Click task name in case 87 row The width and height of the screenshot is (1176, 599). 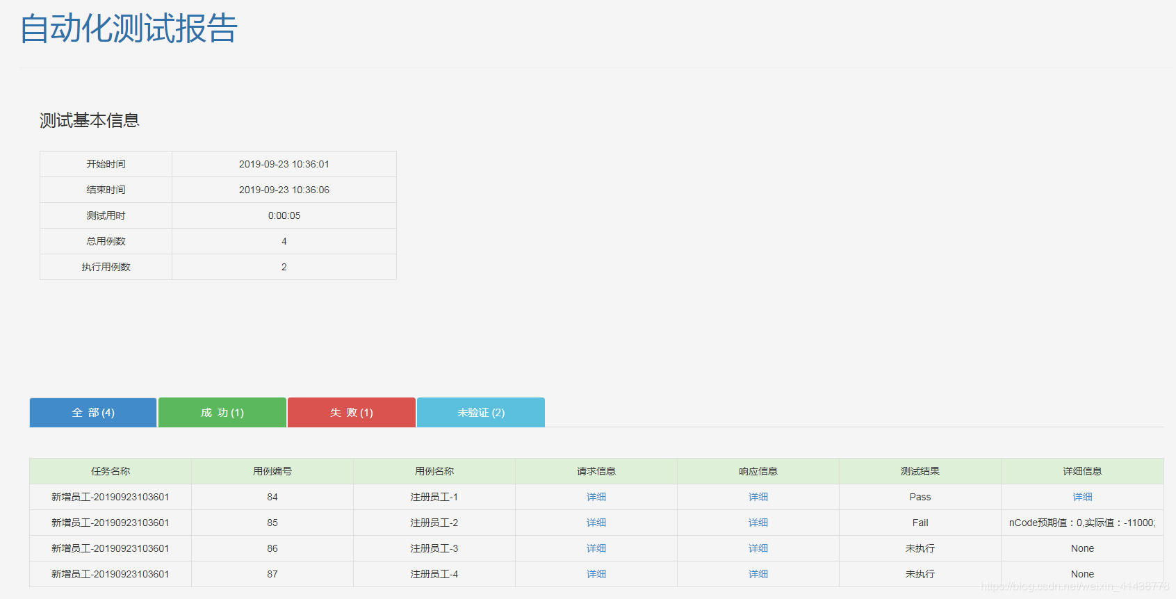[111, 574]
